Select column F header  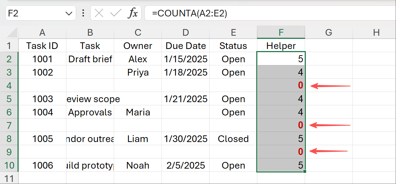[281, 33]
